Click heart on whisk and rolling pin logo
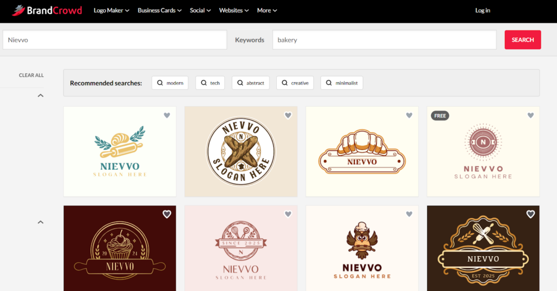The height and width of the screenshot is (291, 557). (x=530, y=214)
